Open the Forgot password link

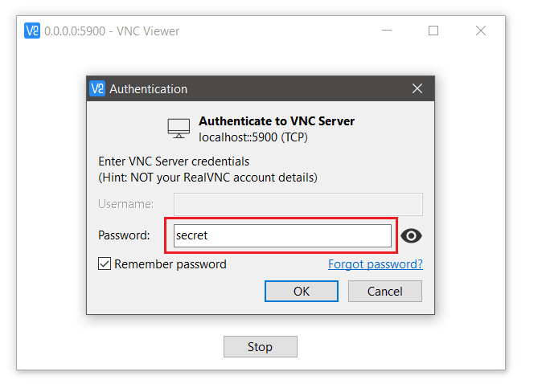375,263
